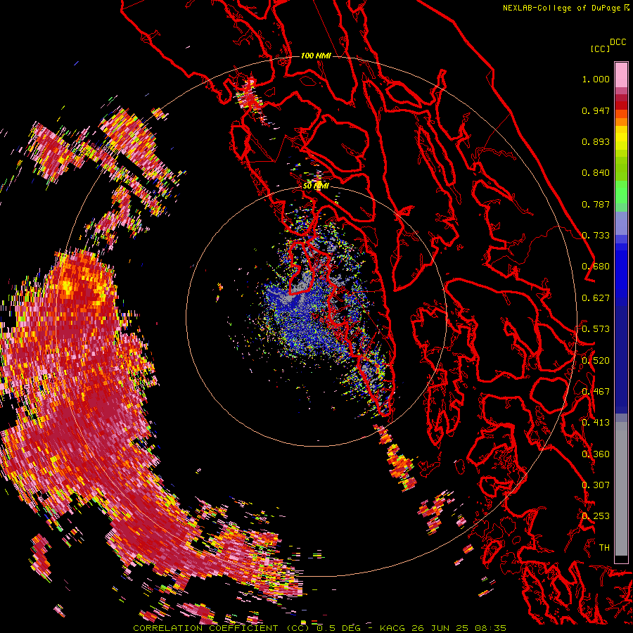Pick the pink segment atop color scale
Viewport: 633px width, 633px height.
[621, 75]
